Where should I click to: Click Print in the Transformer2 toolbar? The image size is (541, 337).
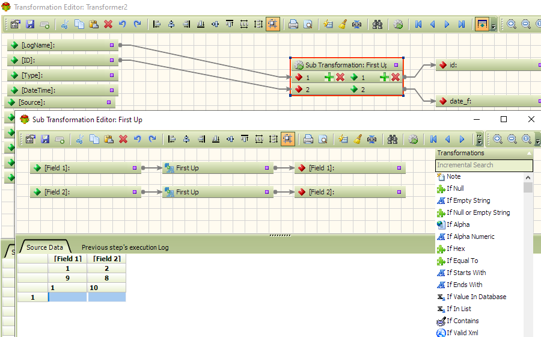(x=293, y=24)
